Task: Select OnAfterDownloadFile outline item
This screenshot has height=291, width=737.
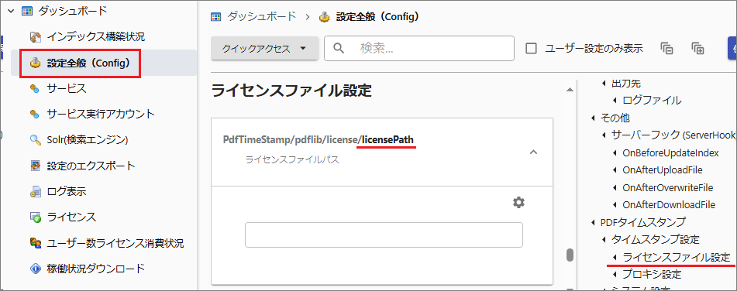Action: (668, 205)
